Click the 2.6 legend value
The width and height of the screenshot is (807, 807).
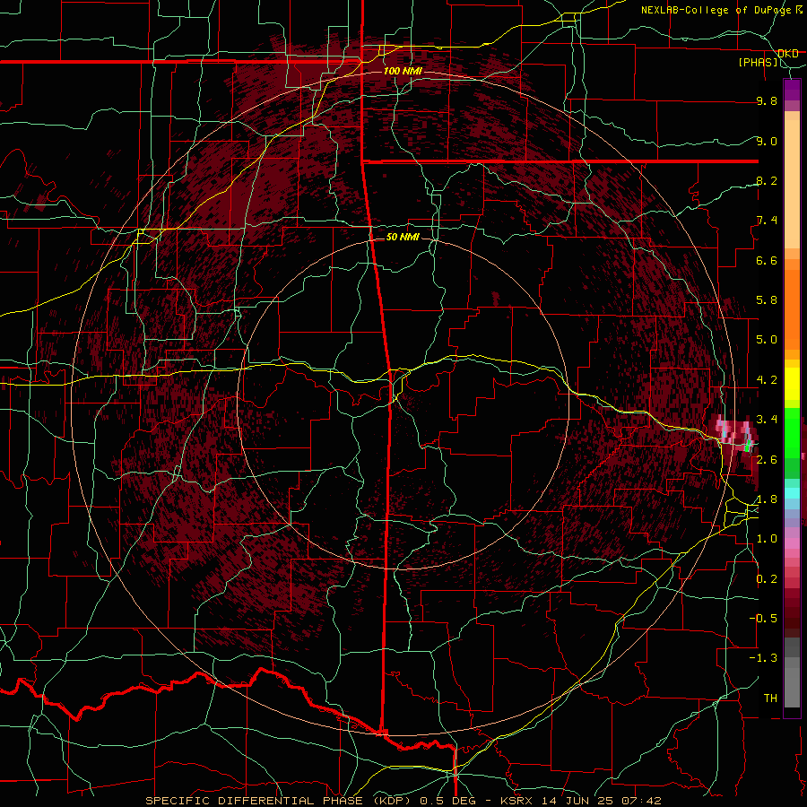pos(767,460)
